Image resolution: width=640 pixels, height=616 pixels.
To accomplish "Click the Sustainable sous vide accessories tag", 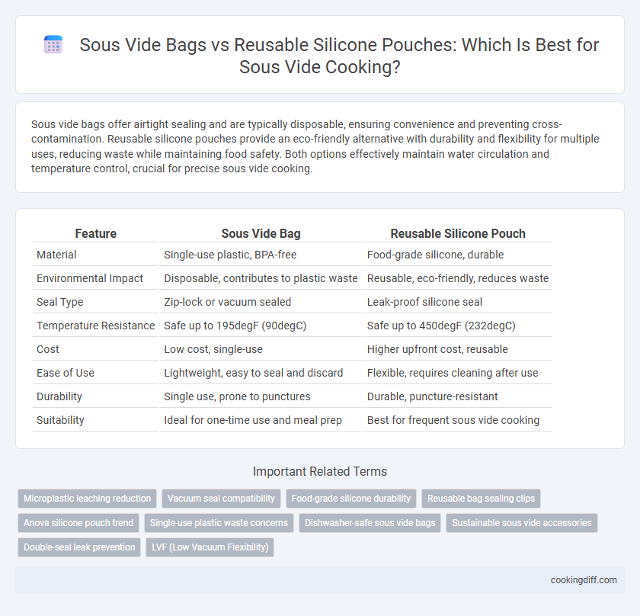I will pos(522,523).
